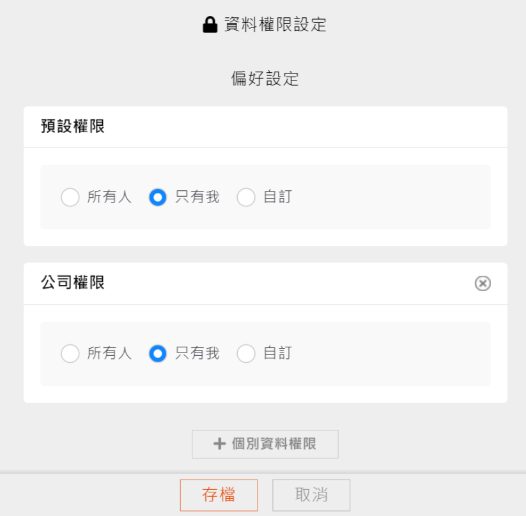Image resolution: width=526 pixels, height=516 pixels.
Task: Select 所有人 radio button under 預設權限
Action: (x=70, y=197)
